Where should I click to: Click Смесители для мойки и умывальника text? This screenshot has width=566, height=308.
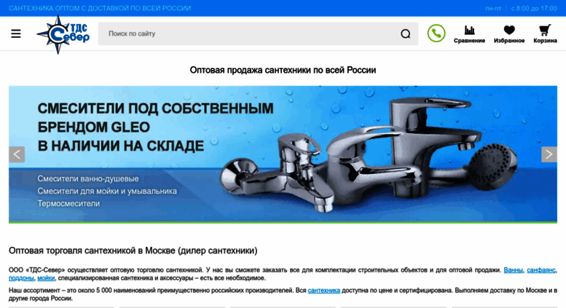(x=107, y=191)
